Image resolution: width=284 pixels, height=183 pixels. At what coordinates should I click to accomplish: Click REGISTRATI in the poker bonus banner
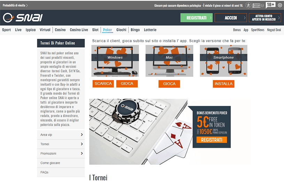[x=212, y=140]
